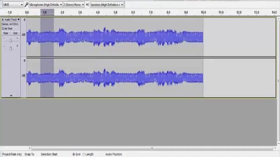The width and height of the screenshot is (280, 157).
Task: Click the Audio Position label
Action: 114,154
